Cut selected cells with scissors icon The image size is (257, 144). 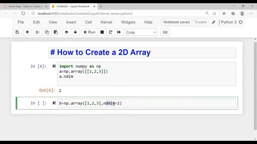coord(38,32)
